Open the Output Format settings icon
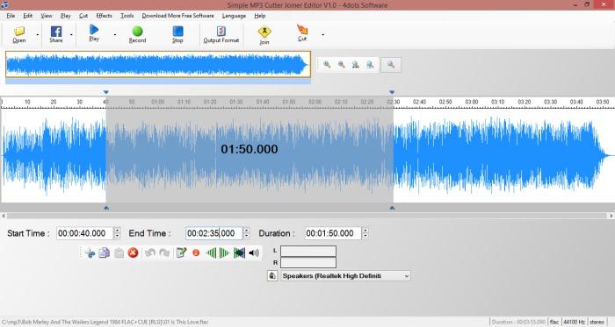The image size is (615, 327). [x=221, y=32]
